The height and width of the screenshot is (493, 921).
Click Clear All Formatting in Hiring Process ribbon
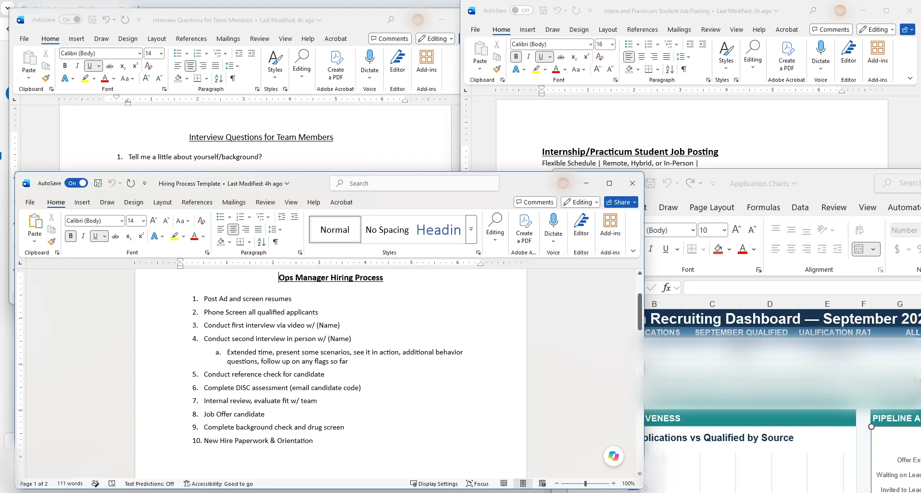(x=202, y=221)
